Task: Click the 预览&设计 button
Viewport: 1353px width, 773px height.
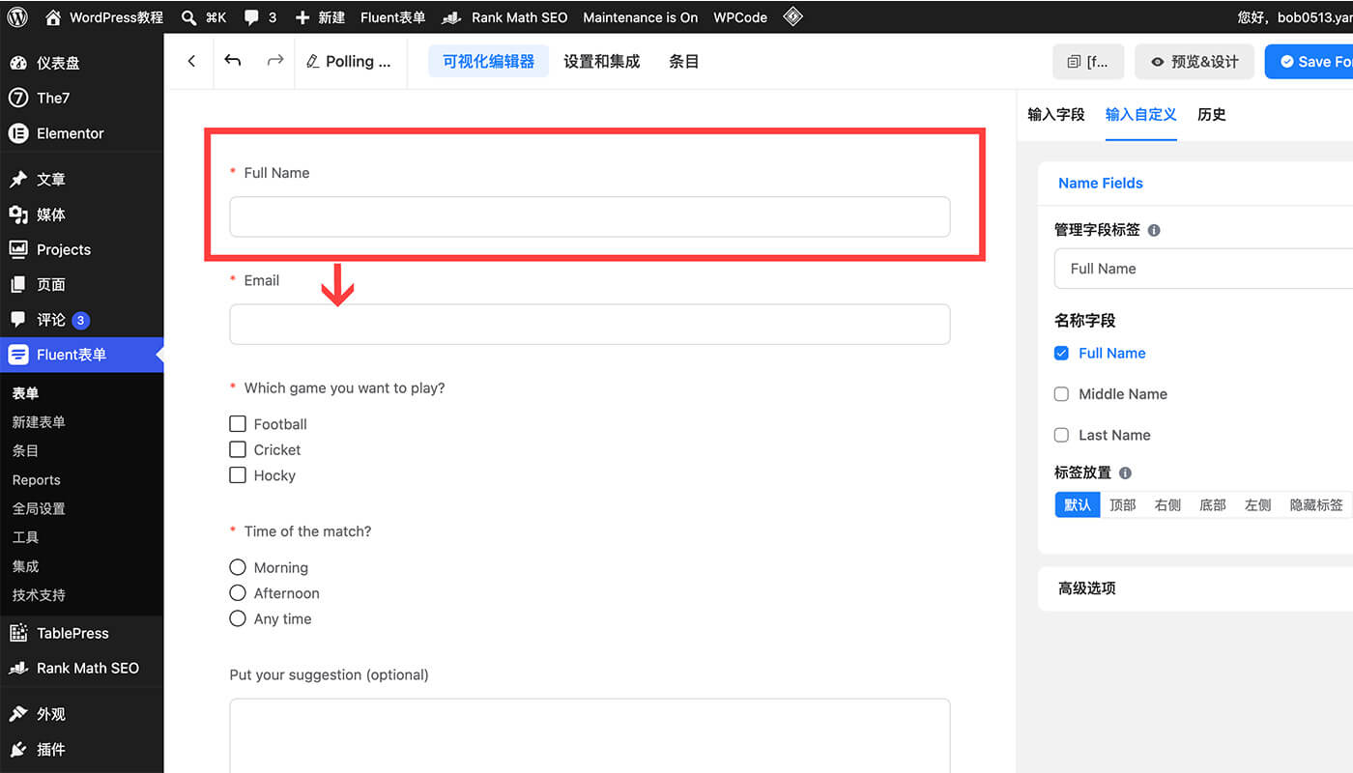Action: (x=1195, y=61)
